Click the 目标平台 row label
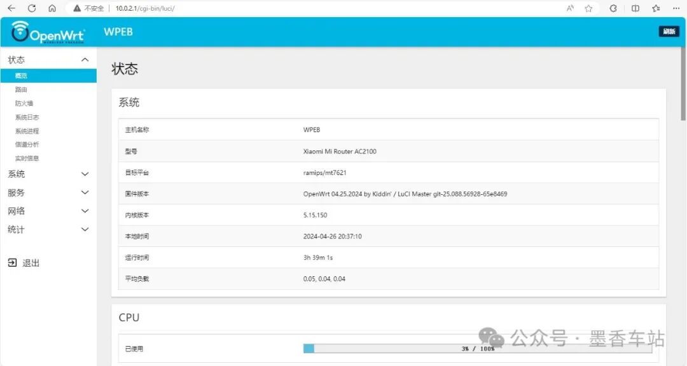Image resolution: width=687 pixels, height=366 pixels. point(137,172)
